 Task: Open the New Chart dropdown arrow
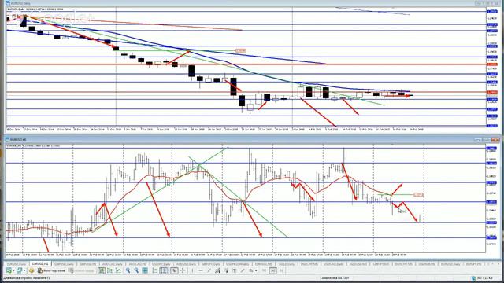click(13, 270)
